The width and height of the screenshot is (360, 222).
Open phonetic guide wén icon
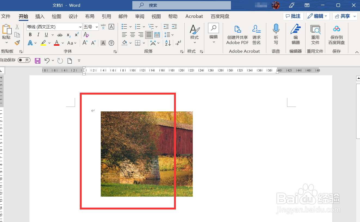pyautogui.click(x=103, y=27)
